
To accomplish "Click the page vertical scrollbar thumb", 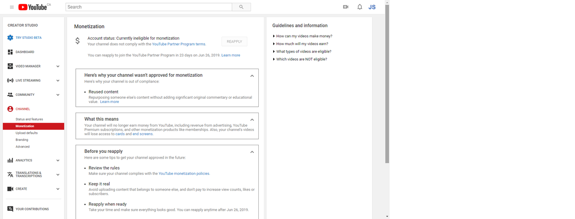I will [387, 85].
